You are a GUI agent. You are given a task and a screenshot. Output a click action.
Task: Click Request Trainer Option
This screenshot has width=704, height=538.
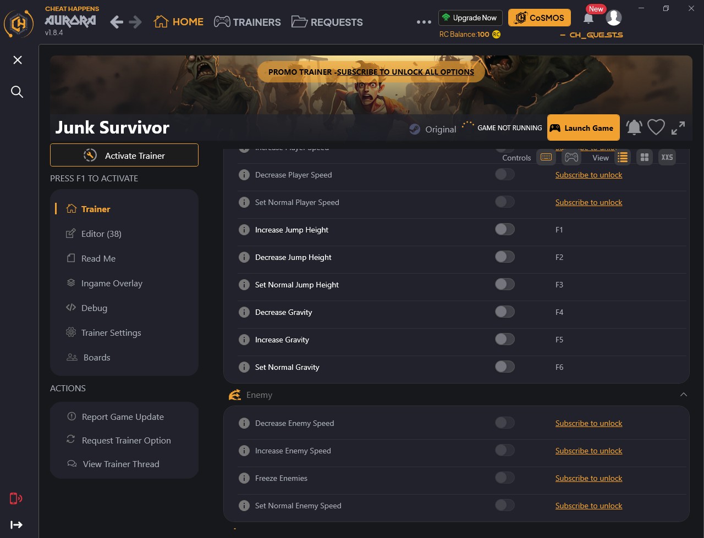119,440
